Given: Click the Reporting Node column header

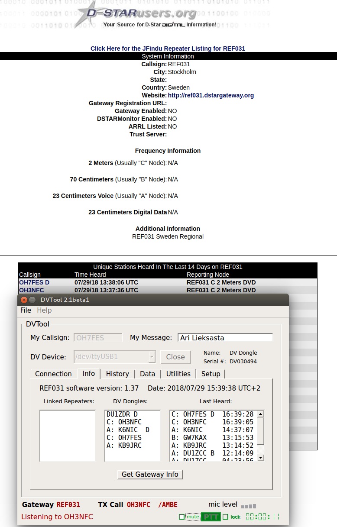Looking at the screenshot, I should coord(208,275).
